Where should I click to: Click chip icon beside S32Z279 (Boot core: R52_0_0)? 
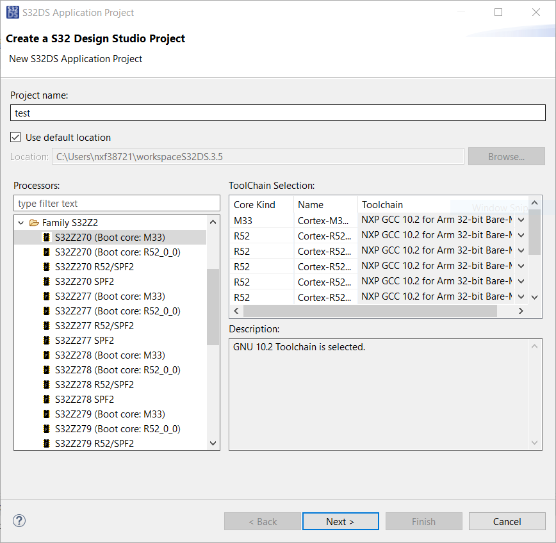47,429
